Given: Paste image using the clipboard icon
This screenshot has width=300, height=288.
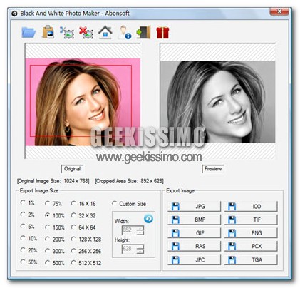Looking at the screenshot, I should tap(48, 32).
